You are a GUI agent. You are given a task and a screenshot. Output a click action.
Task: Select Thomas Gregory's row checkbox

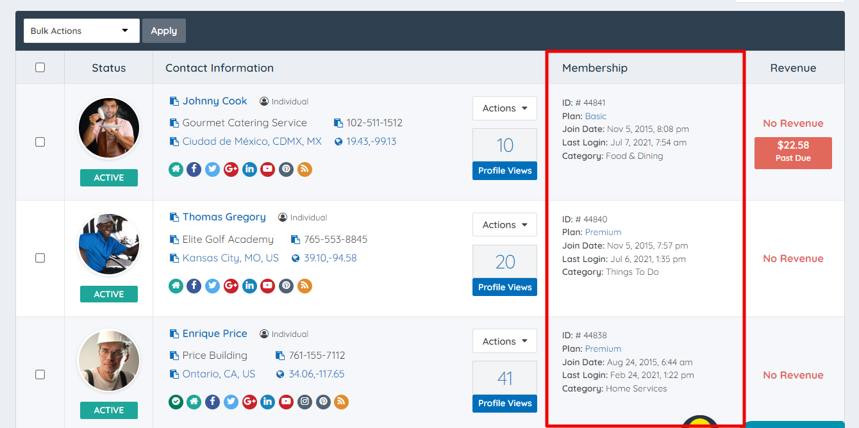point(40,258)
